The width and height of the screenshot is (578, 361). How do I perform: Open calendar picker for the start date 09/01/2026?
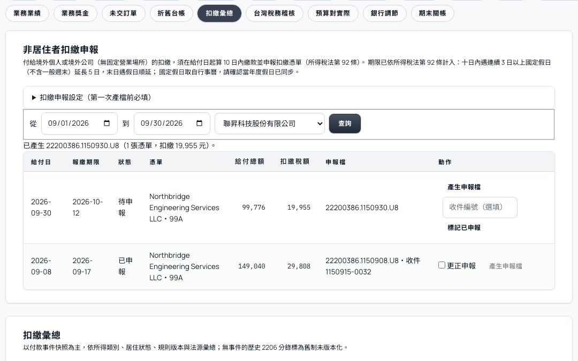[107, 124]
